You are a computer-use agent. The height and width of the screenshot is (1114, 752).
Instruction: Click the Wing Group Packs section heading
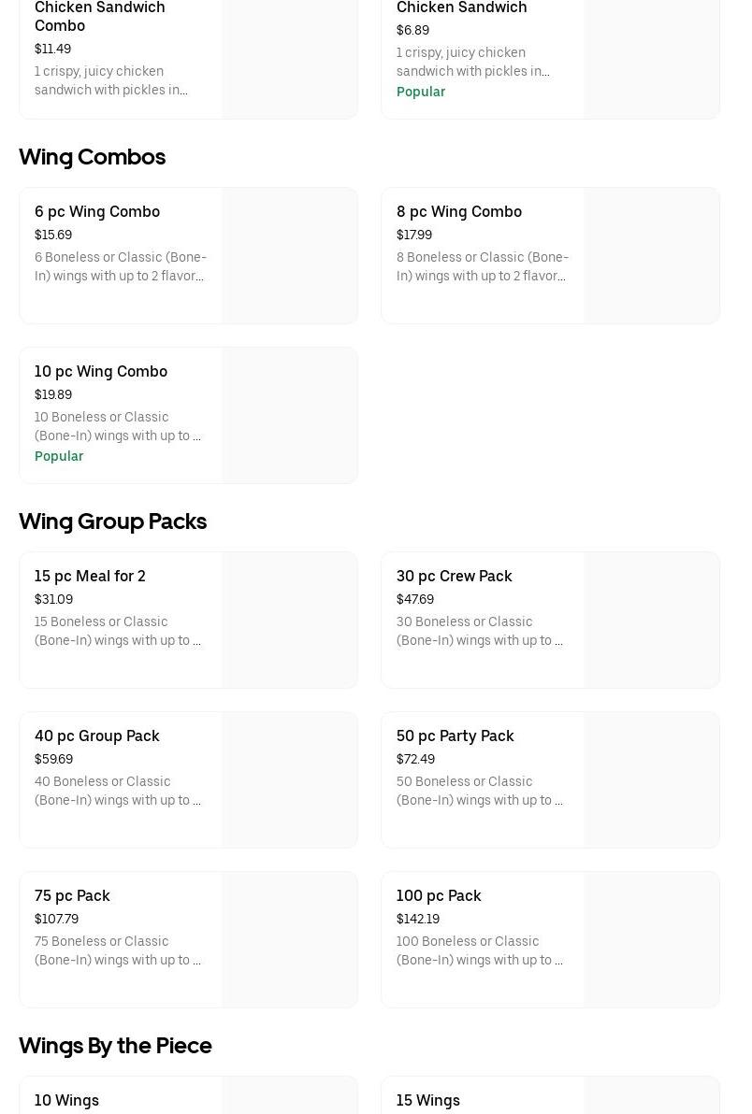point(112,521)
